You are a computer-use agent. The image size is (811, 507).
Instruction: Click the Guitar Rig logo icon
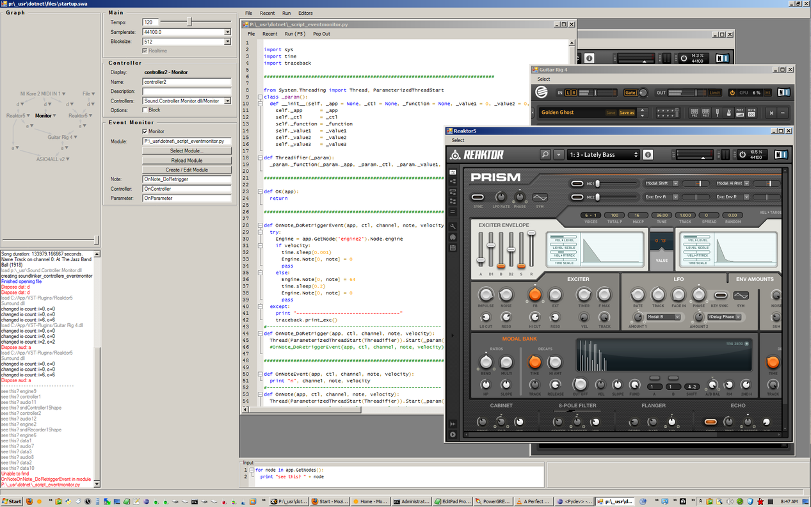tap(542, 93)
